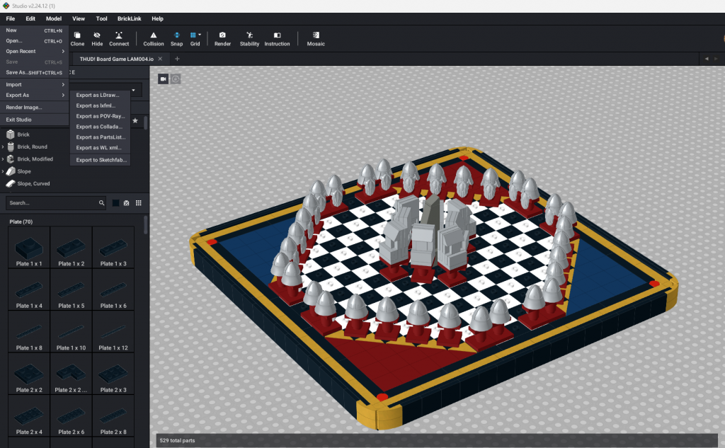Open the BrickLink menu
This screenshot has width=725, height=448.
(129, 18)
